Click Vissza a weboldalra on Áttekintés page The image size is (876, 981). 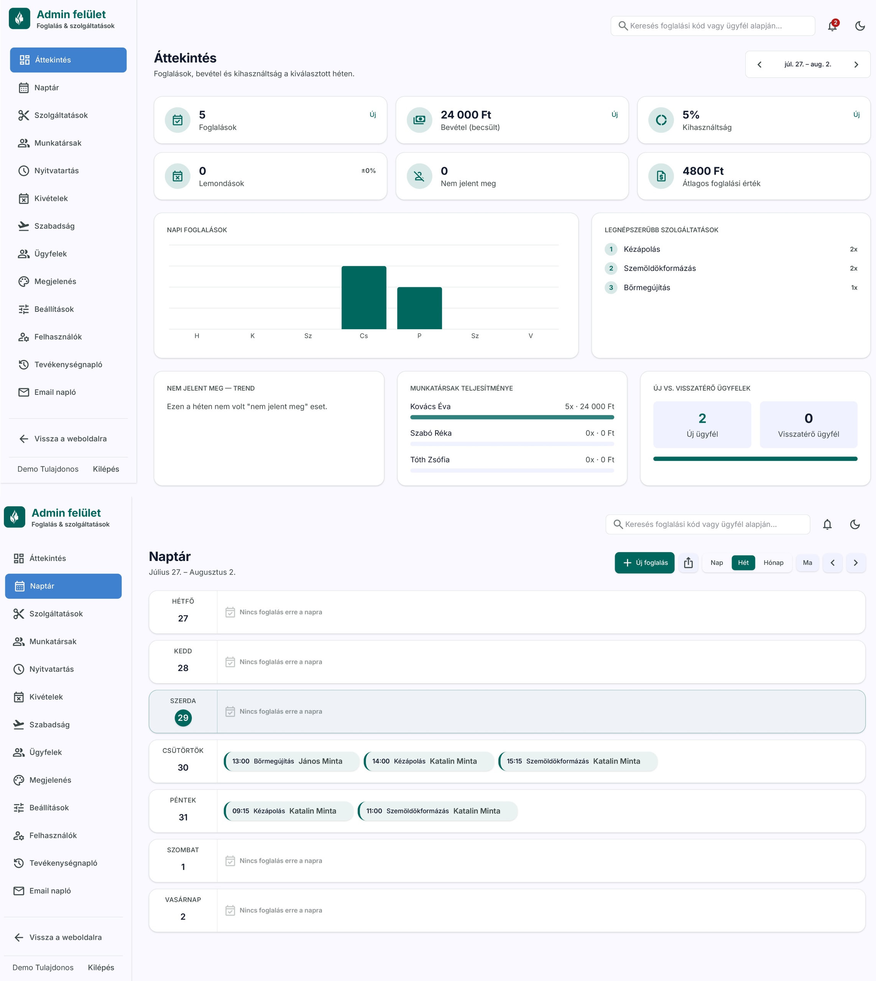click(x=68, y=439)
